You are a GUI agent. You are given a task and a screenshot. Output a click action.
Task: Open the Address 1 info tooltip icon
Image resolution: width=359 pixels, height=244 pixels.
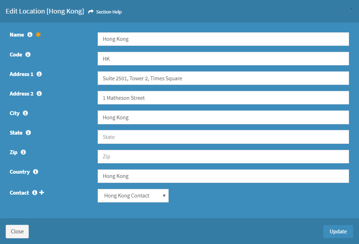(x=39, y=74)
